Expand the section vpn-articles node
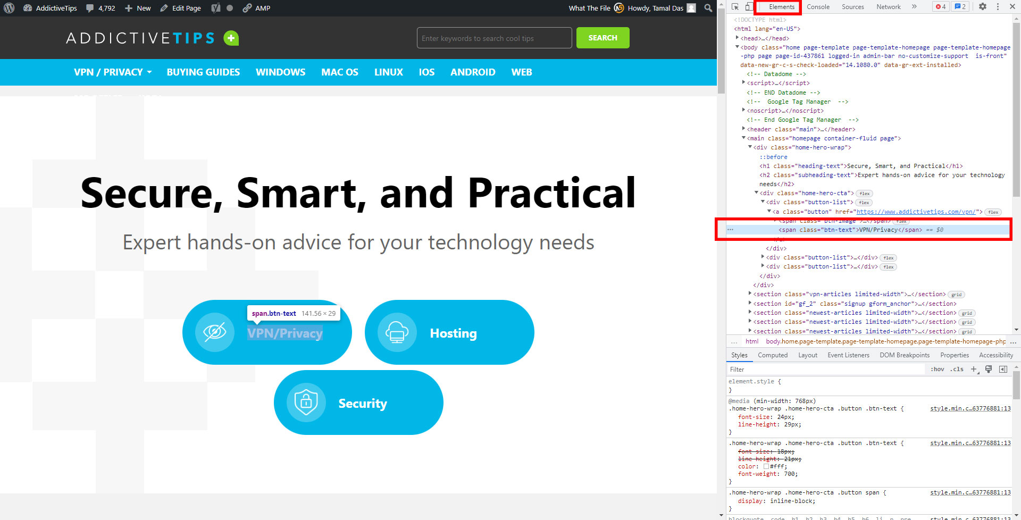This screenshot has width=1021, height=520. click(x=750, y=293)
